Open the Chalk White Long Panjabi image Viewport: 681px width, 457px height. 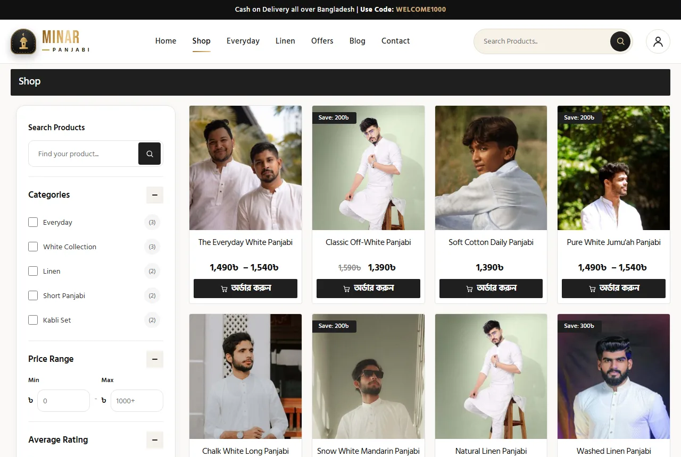(245, 376)
